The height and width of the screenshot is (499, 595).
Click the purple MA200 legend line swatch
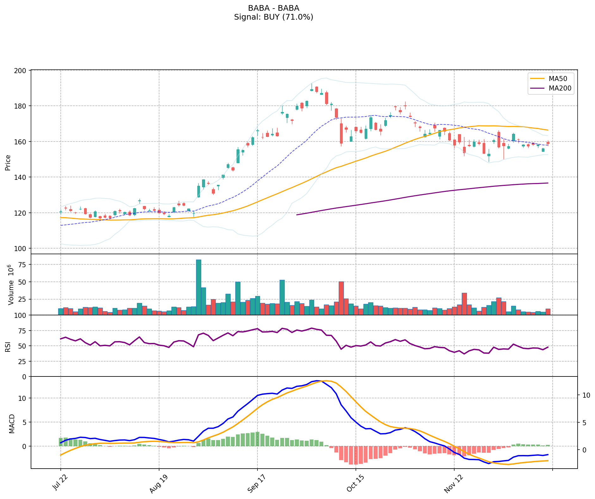pyautogui.click(x=536, y=88)
